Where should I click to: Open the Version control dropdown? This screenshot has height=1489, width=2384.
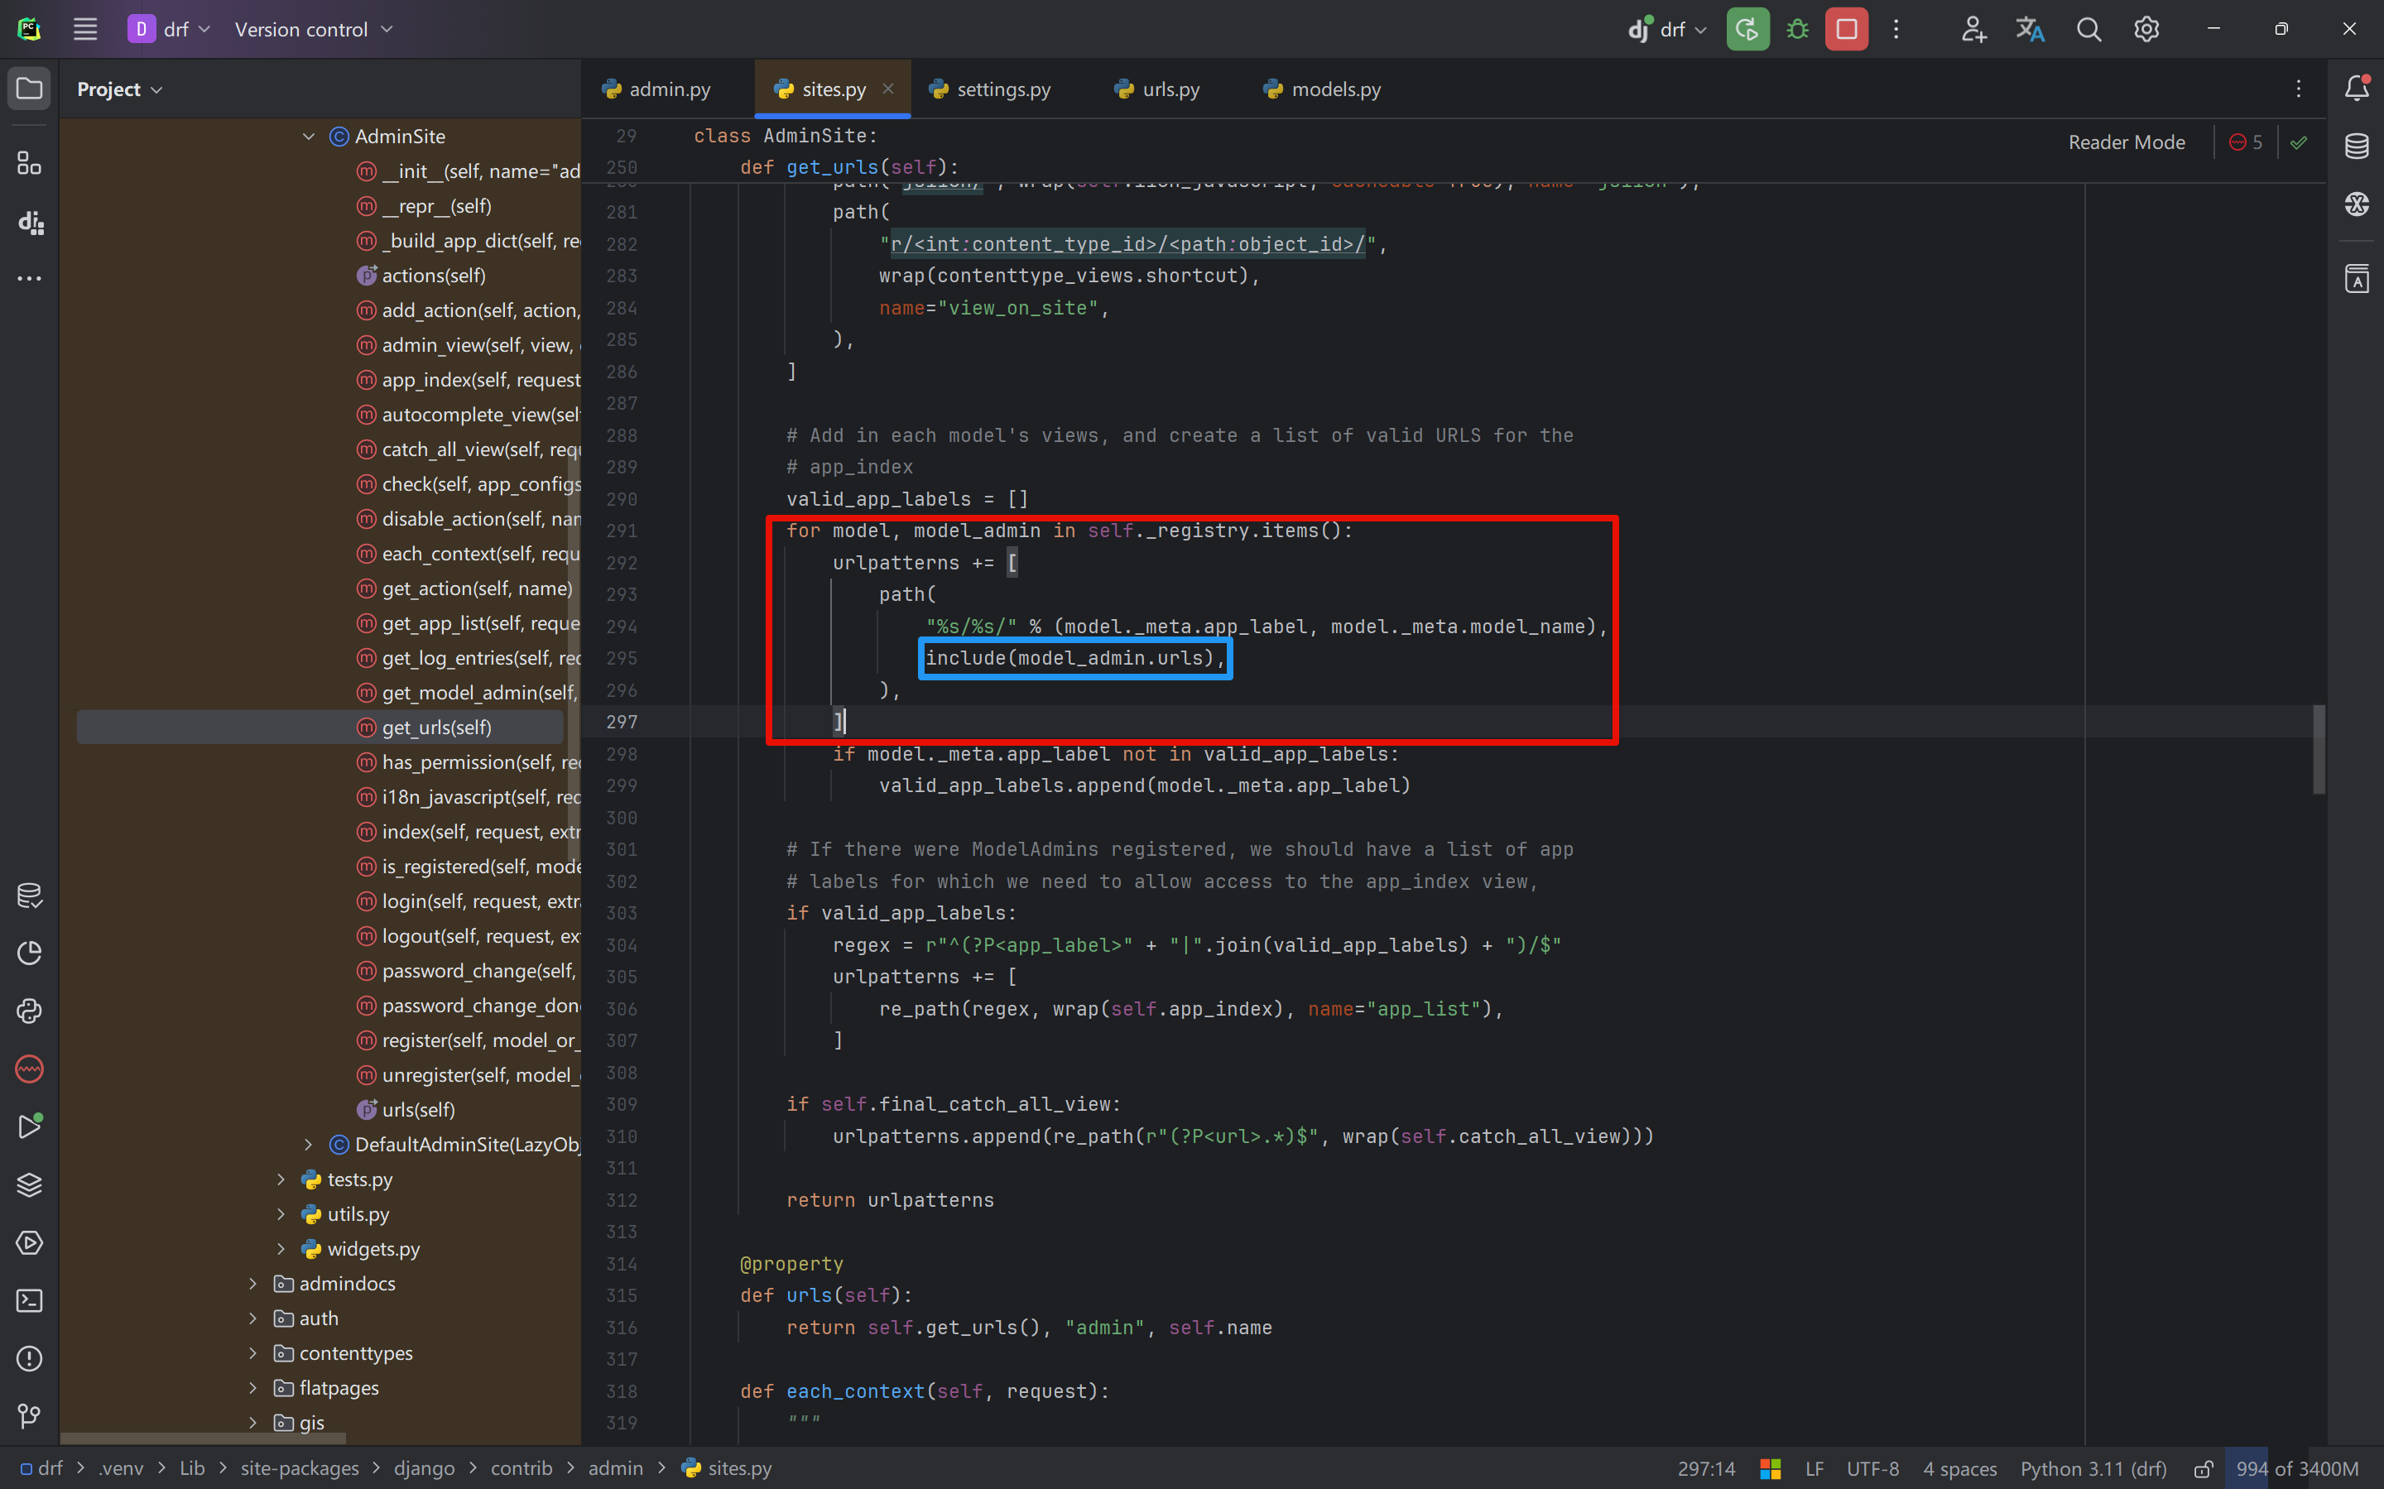point(313,30)
